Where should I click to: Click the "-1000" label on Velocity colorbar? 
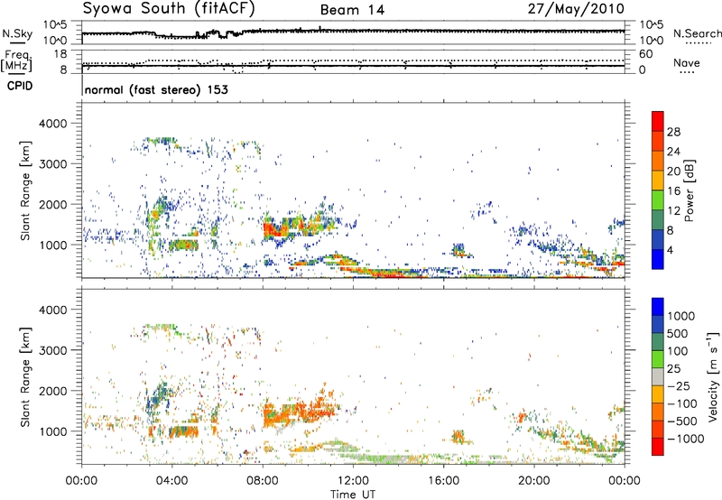point(685,439)
